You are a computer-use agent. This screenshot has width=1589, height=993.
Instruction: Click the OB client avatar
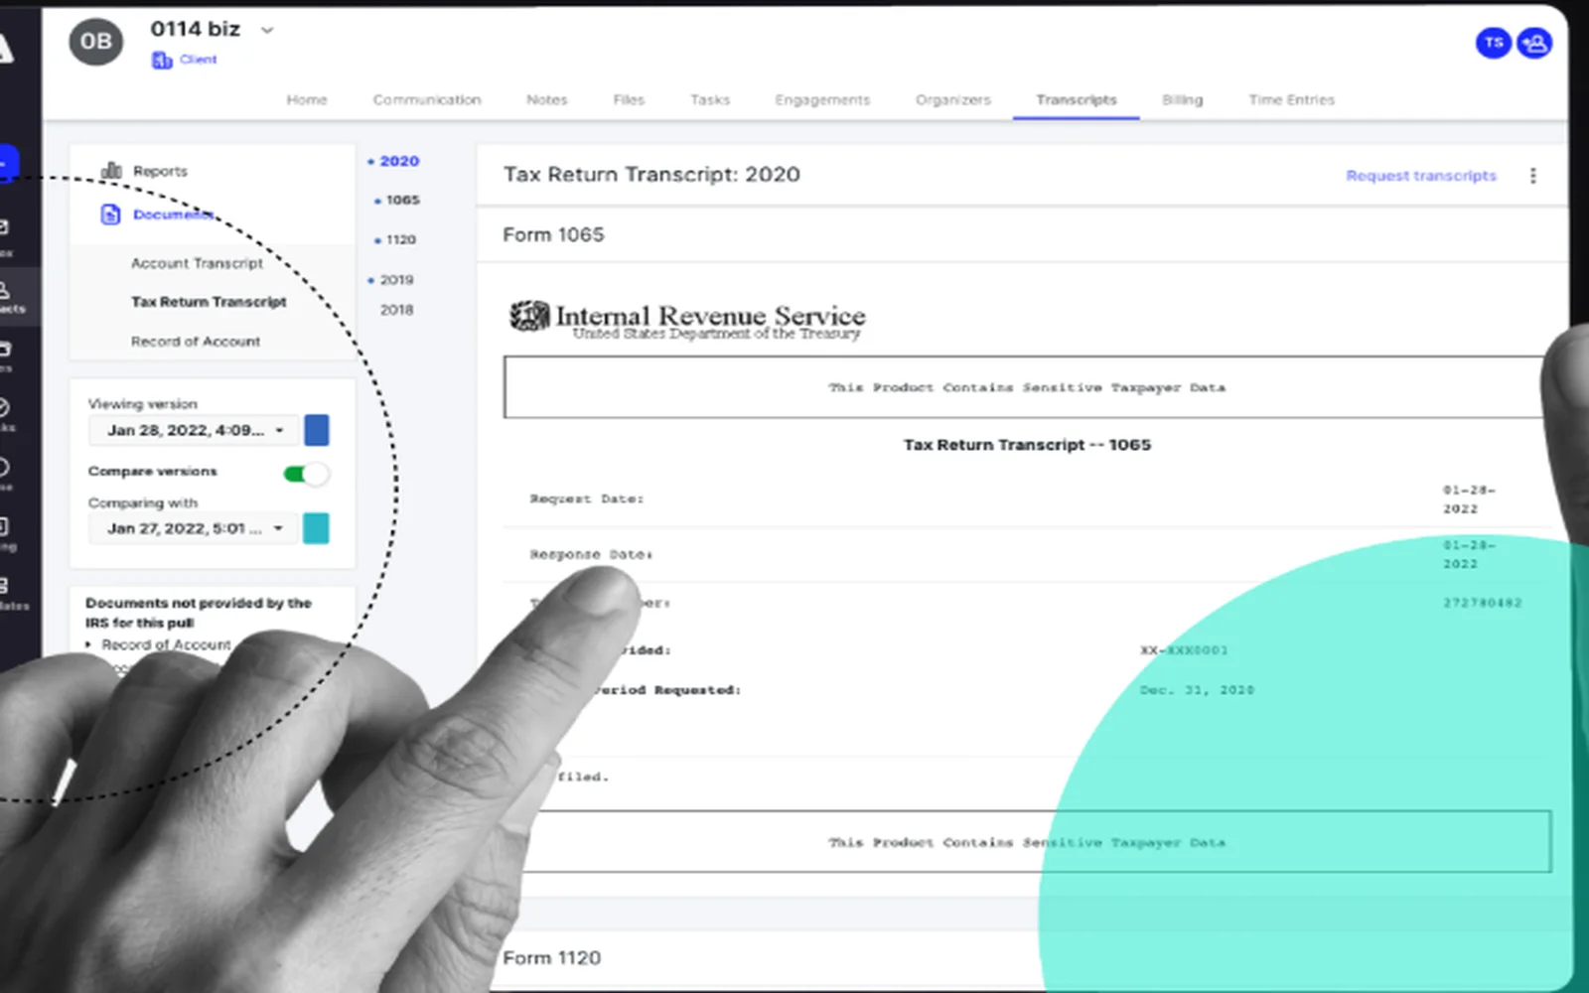(x=96, y=42)
